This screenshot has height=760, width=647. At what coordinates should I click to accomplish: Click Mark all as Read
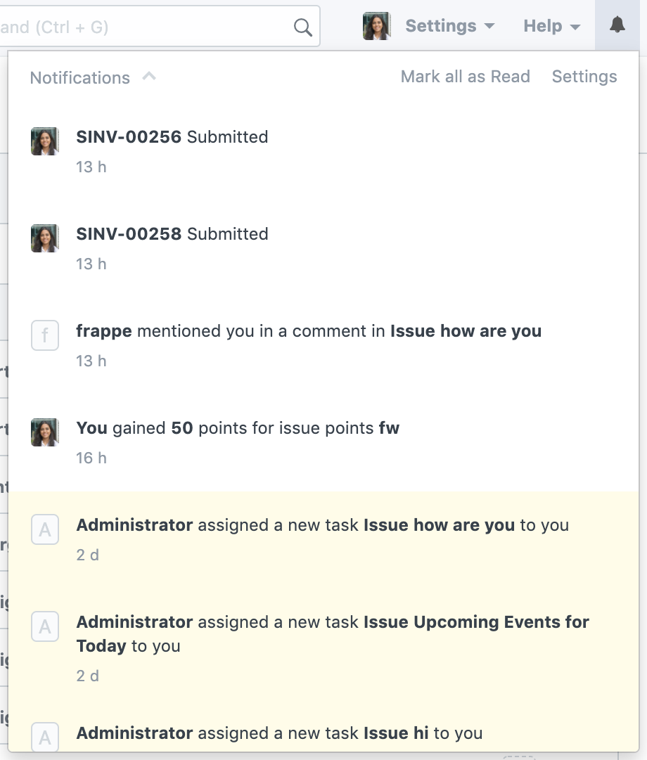[x=465, y=76]
